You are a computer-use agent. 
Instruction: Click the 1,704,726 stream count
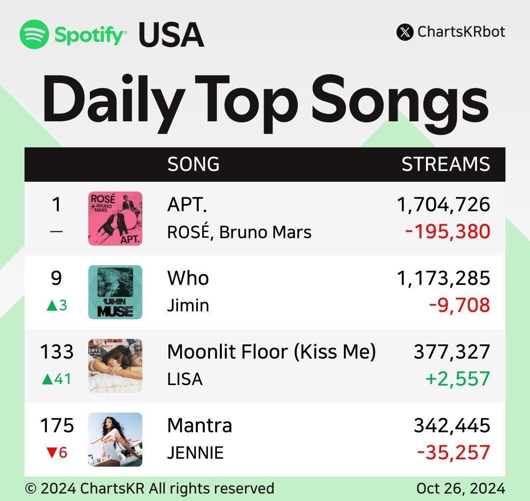click(x=444, y=205)
